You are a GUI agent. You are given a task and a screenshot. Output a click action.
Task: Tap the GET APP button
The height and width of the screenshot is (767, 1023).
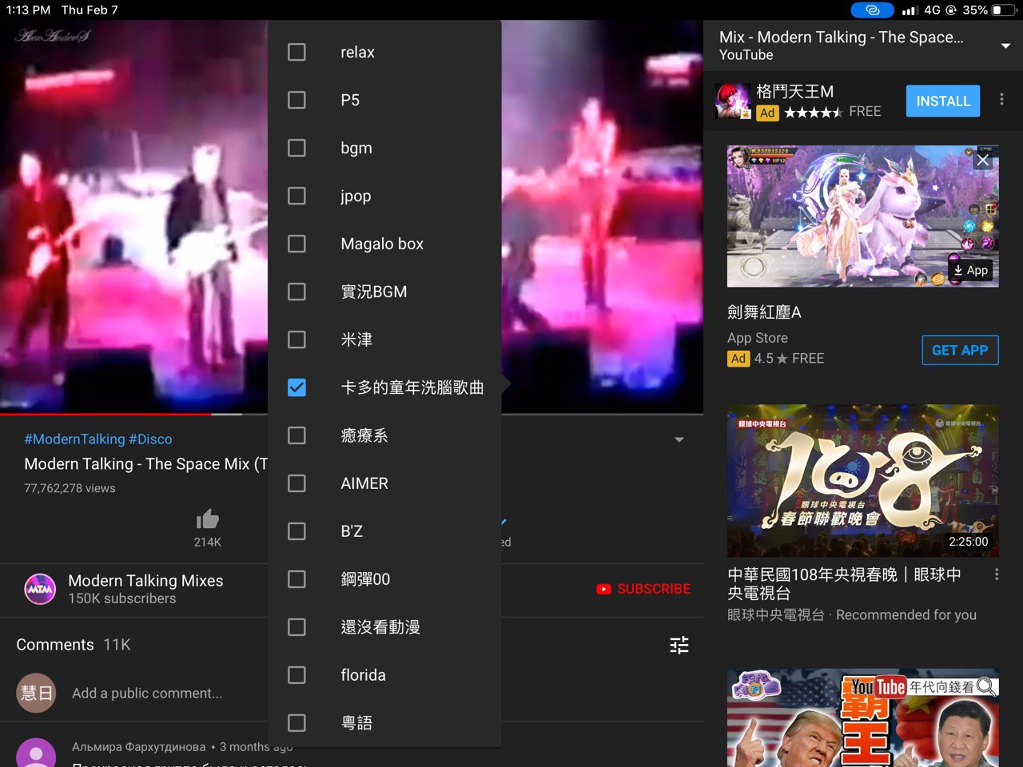point(960,350)
